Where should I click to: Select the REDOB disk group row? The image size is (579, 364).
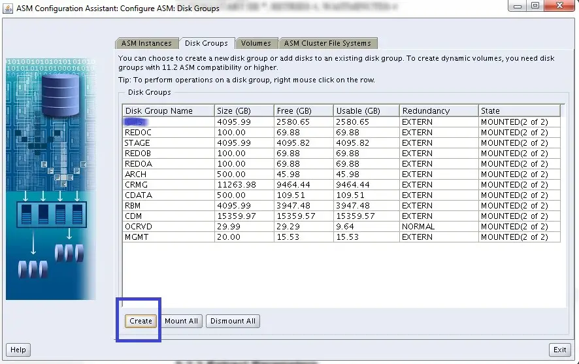[x=341, y=153]
